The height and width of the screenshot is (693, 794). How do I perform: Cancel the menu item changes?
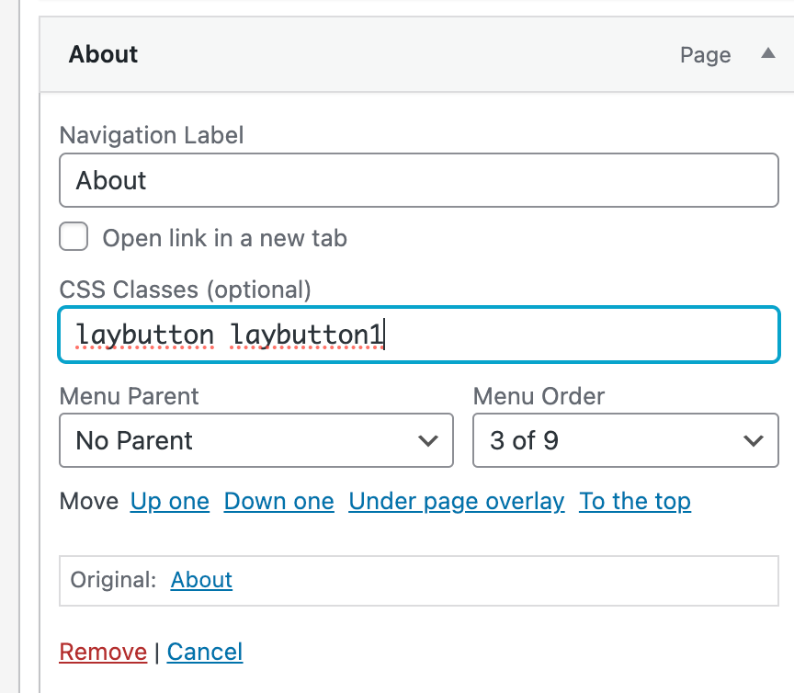coord(205,652)
